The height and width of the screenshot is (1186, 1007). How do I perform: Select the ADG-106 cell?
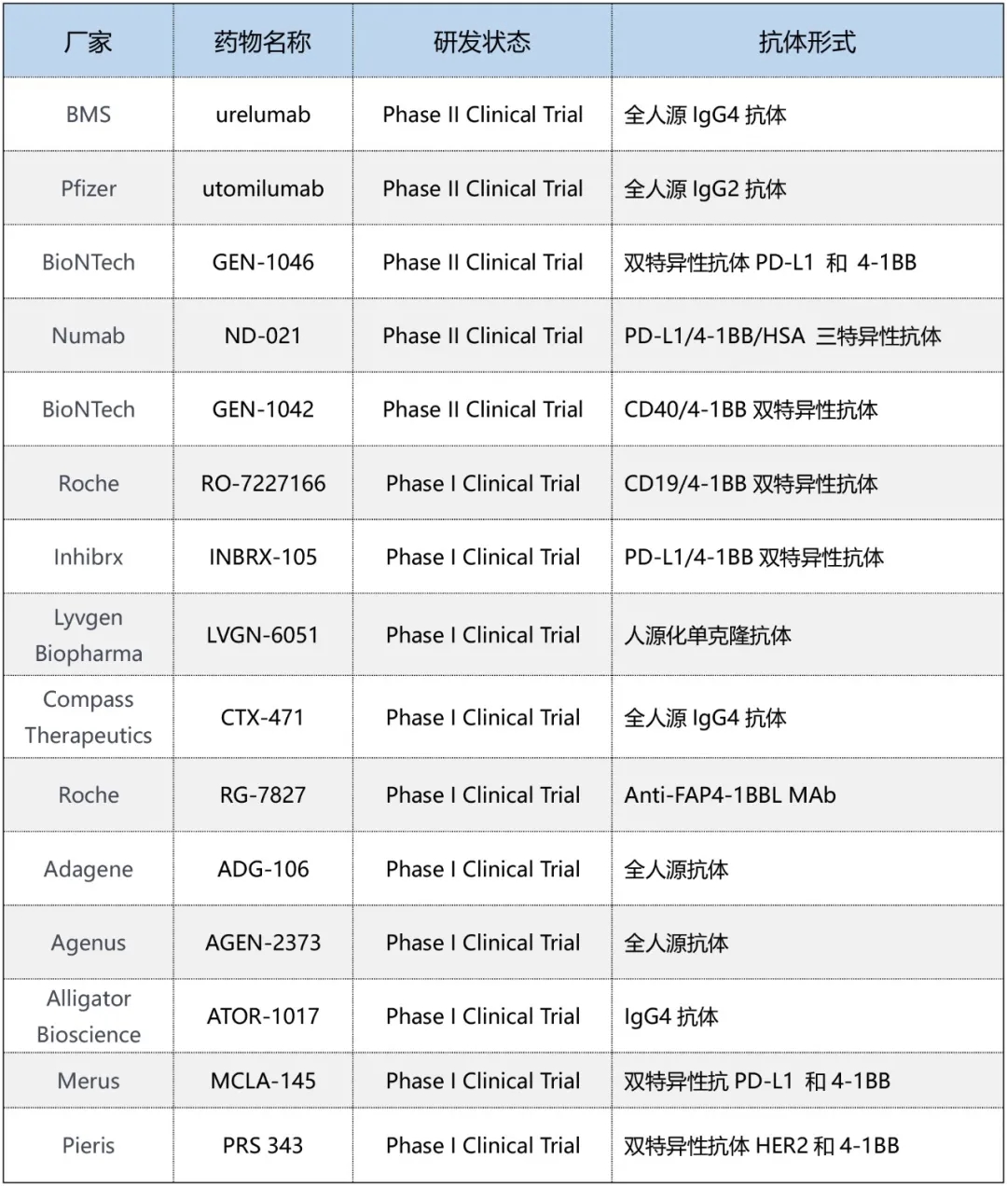(263, 869)
